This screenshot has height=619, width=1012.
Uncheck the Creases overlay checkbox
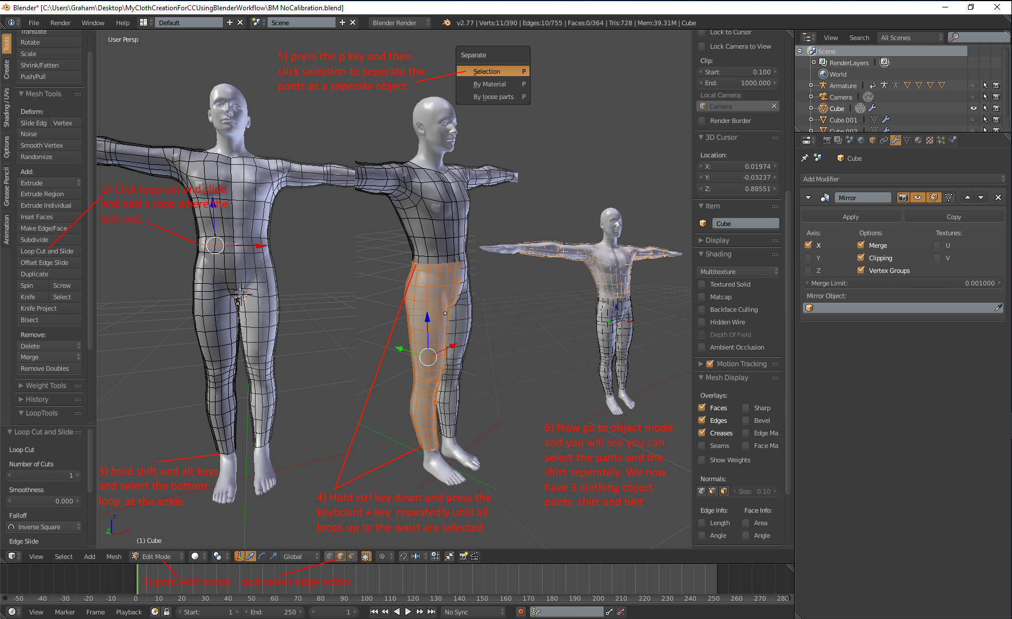click(x=702, y=432)
